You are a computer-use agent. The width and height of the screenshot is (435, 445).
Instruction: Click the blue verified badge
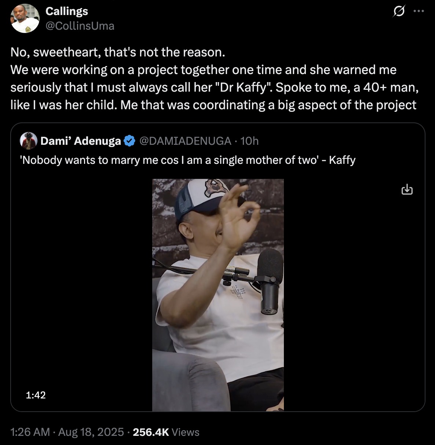tap(129, 141)
